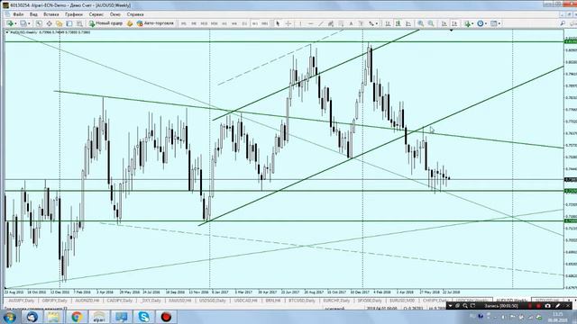Open the Файл menu
Image resolution: width=577 pixels, height=324 pixels.
[x=18, y=14]
